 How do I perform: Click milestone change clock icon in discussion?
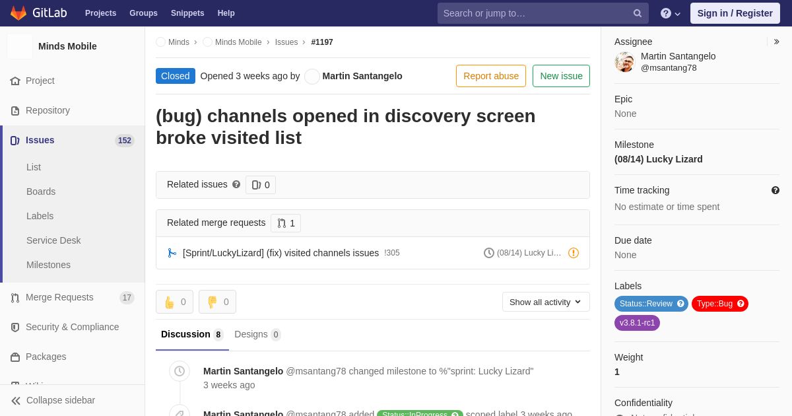coord(180,371)
